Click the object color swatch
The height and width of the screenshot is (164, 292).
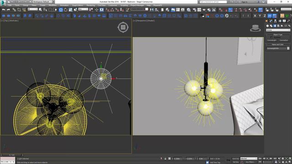(288, 48)
